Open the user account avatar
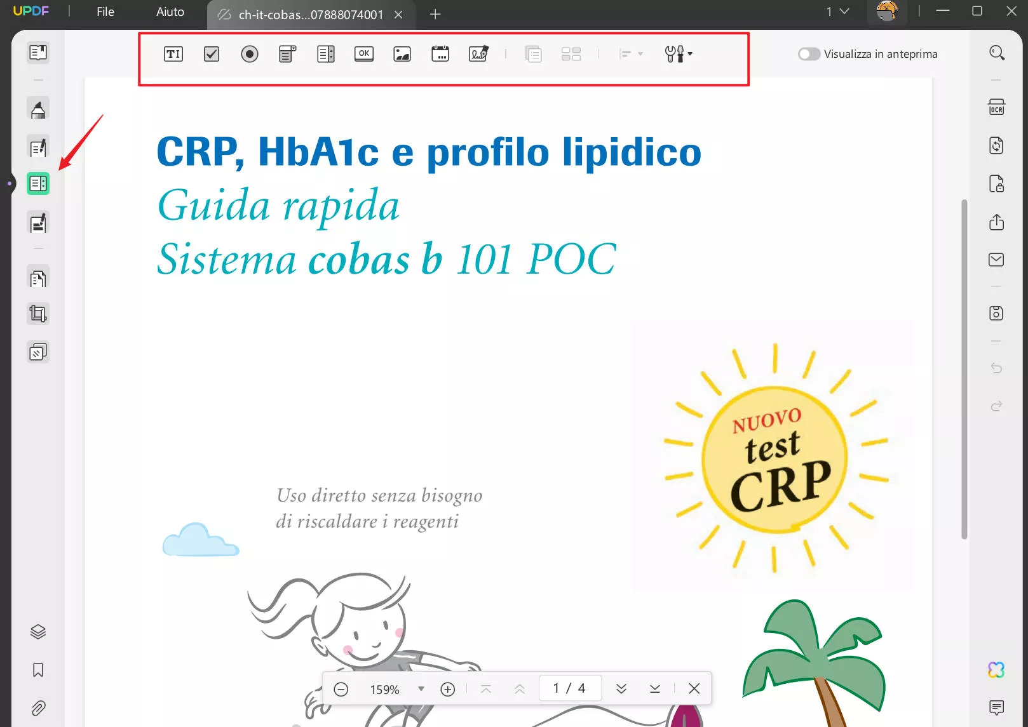 click(x=887, y=11)
